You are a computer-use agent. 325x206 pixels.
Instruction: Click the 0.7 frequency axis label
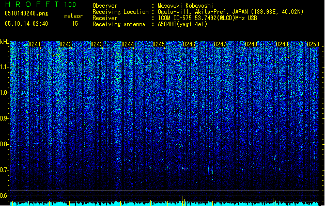[x=4, y=170]
